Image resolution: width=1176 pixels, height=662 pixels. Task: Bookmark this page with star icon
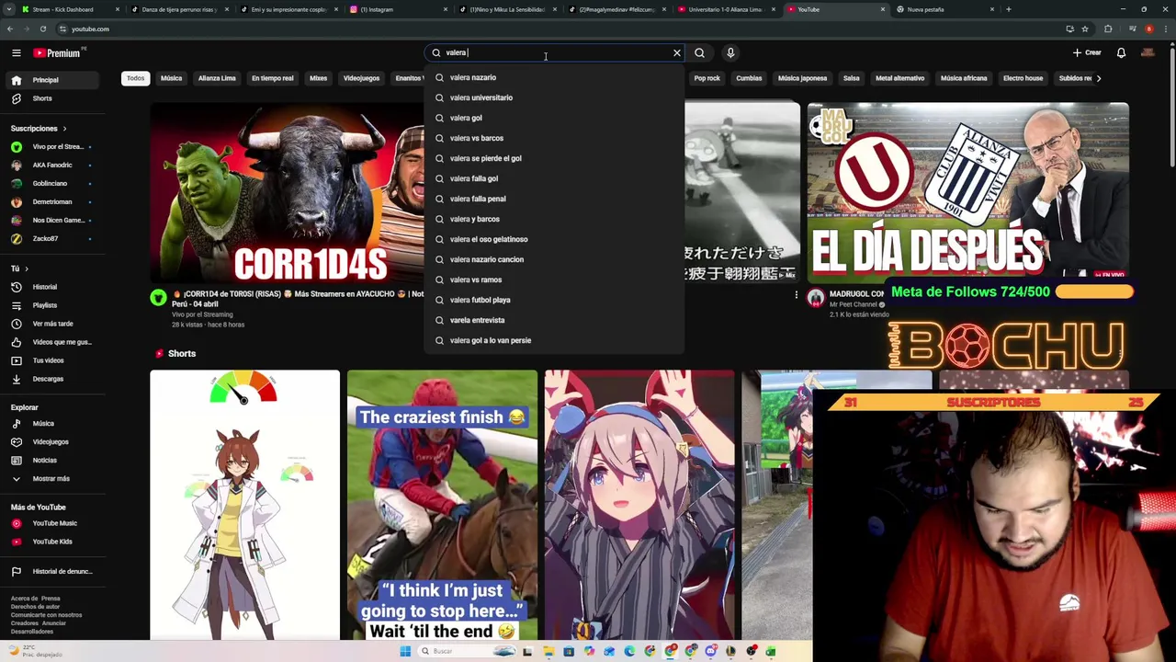[1085, 29]
